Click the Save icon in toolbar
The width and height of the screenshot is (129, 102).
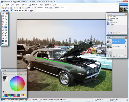click(x=9, y=8)
